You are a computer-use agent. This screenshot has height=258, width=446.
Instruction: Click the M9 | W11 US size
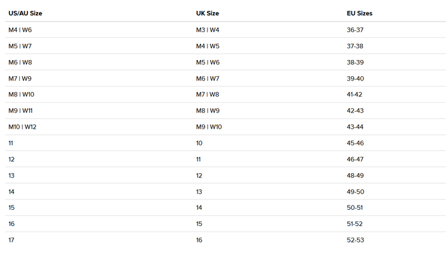click(20, 111)
